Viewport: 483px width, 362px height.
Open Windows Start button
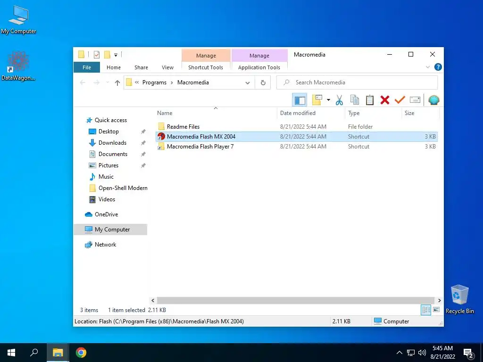coord(11,353)
